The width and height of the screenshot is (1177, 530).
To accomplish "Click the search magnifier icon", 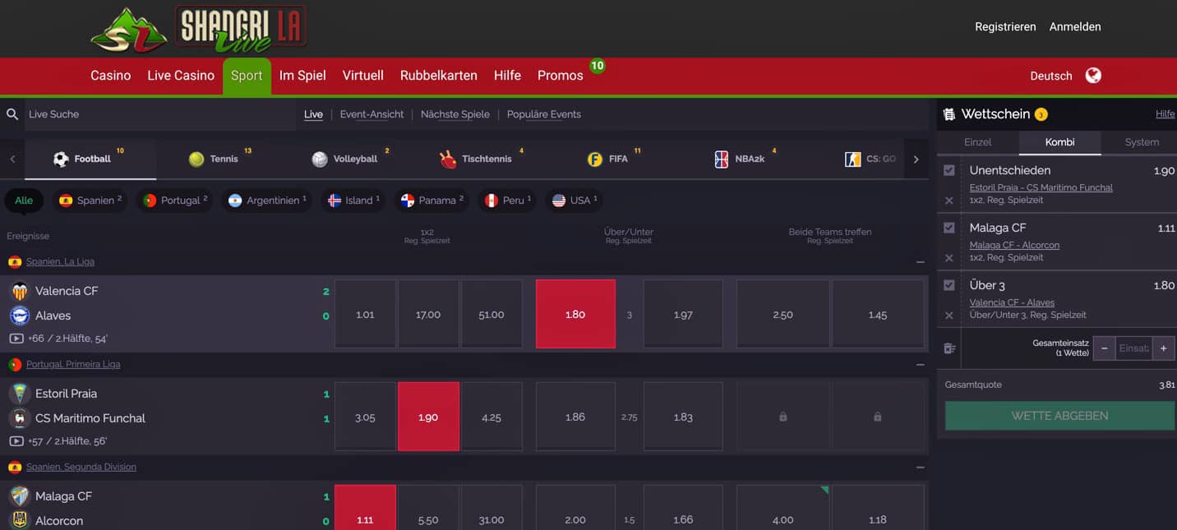I will (12, 114).
